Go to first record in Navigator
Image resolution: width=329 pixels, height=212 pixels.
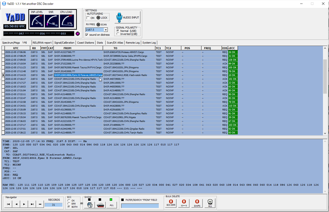pyautogui.click(x=8, y=204)
